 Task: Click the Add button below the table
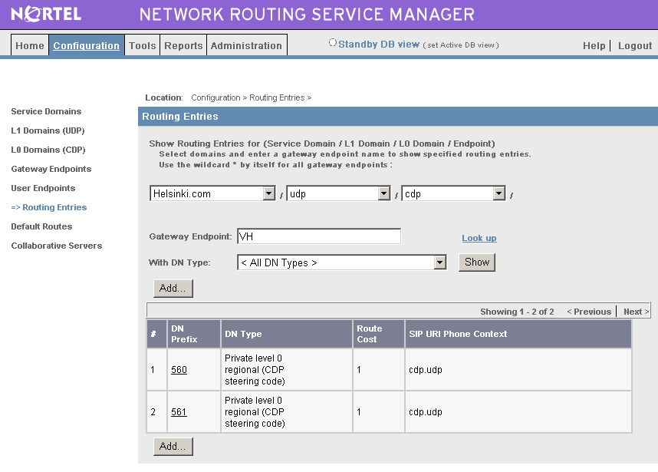pyautogui.click(x=173, y=447)
